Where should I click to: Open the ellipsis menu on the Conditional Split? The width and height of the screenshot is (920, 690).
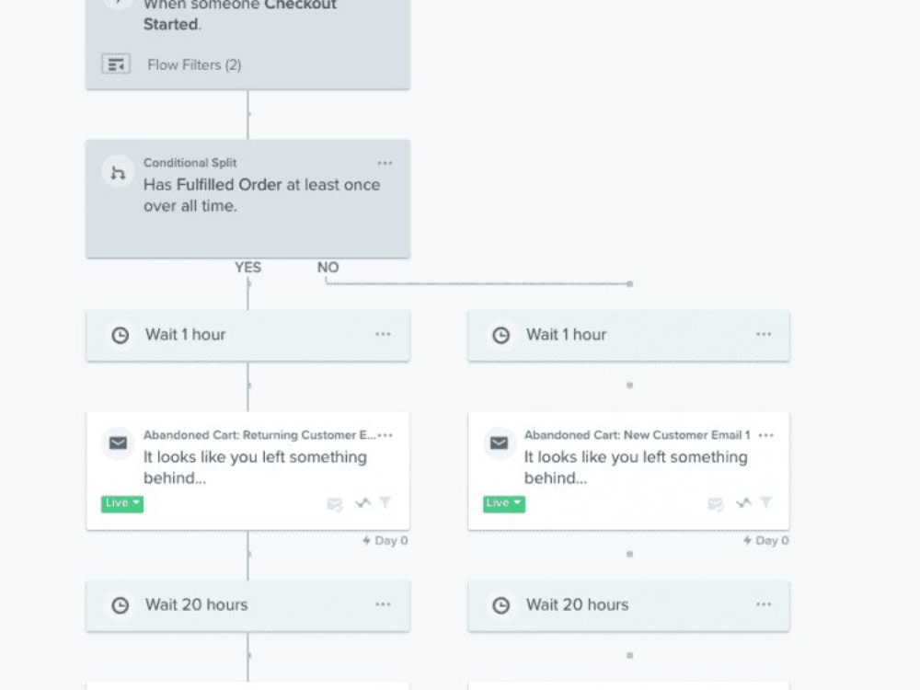point(385,163)
